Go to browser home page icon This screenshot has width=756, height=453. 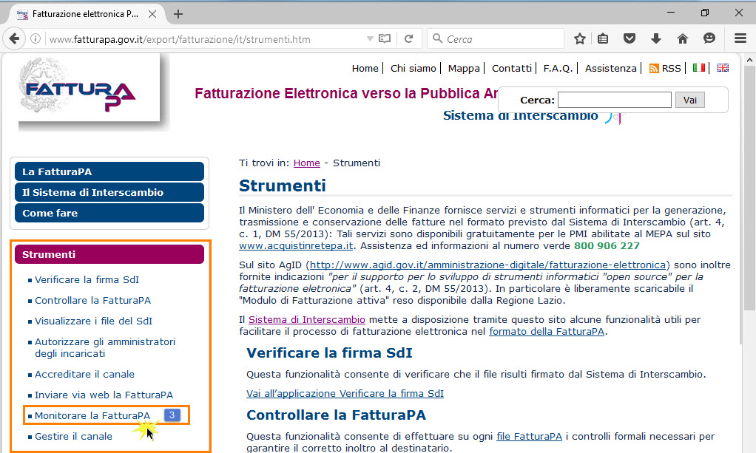(x=682, y=38)
